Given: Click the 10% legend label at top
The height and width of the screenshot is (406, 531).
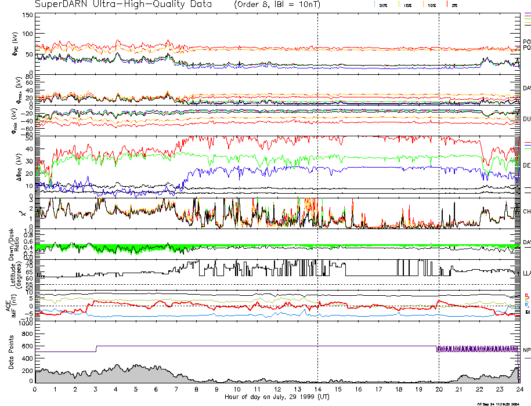Looking at the screenshot, I should pyautogui.click(x=431, y=5).
